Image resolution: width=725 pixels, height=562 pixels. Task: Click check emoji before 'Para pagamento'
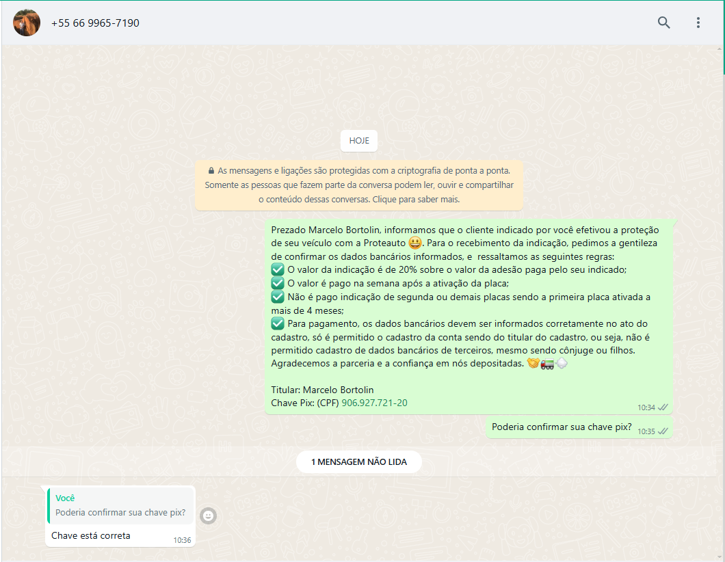[278, 323]
